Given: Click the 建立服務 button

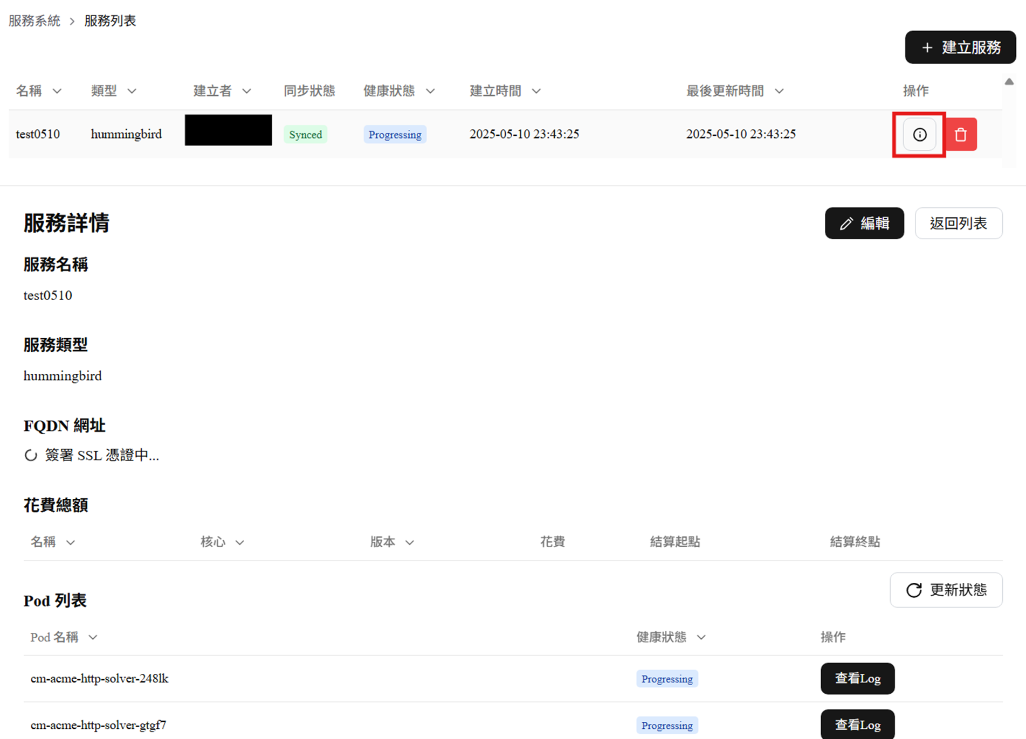Looking at the screenshot, I should (x=960, y=47).
